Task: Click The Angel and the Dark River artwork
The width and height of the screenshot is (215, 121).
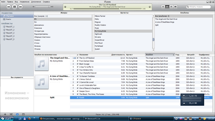Action: click(42, 64)
